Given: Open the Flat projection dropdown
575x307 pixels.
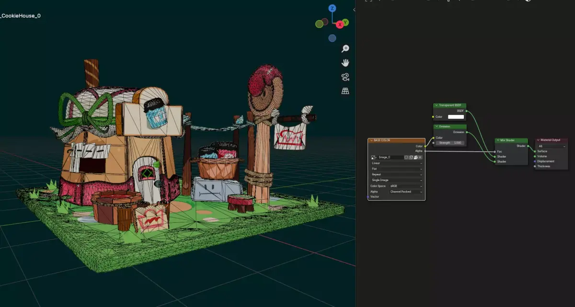Looking at the screenshot, I should (x=397, y=169).
